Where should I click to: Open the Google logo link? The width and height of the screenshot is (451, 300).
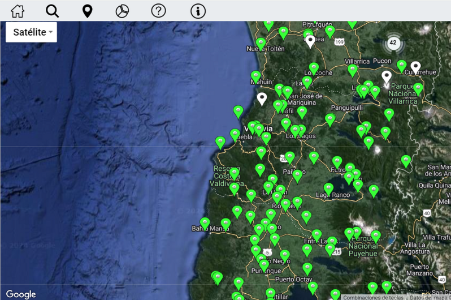coord(21,294)
